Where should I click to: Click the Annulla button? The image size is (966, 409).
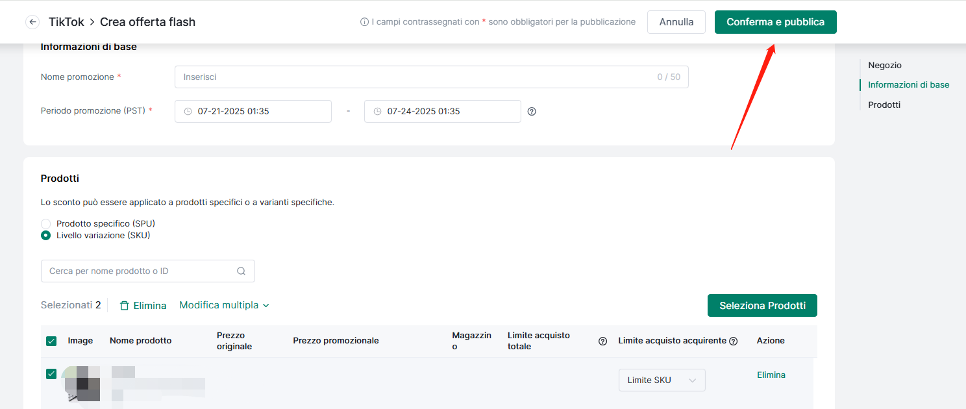(676, 22)
